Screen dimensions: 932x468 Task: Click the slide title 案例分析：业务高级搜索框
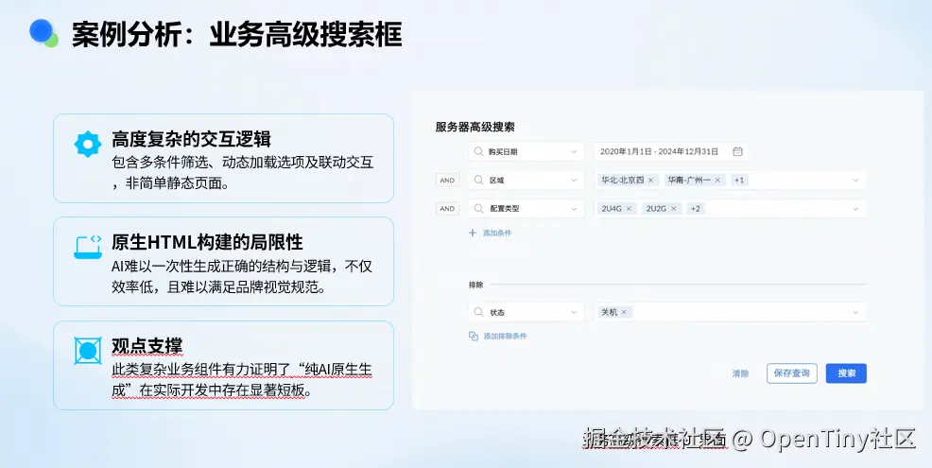(237, 34)
